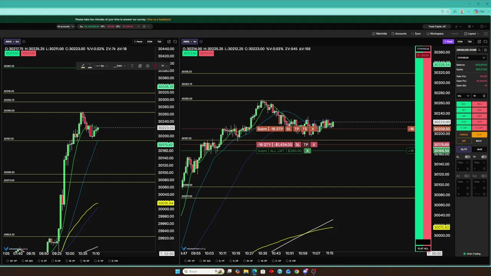The image size is (491, 276).
Task: Click the text label icon in drawing toolbar
Action: (132, 66)
